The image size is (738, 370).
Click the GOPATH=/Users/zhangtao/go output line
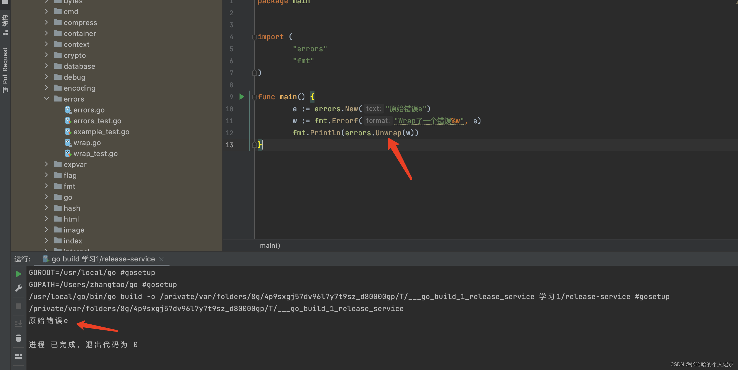tap(103, 285)
